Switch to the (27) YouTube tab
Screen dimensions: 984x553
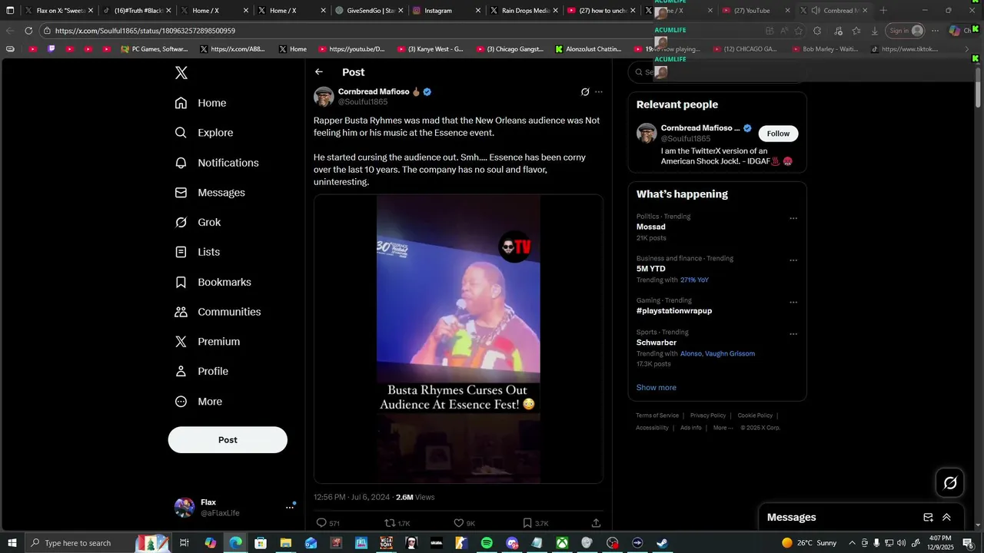(756, 11)
